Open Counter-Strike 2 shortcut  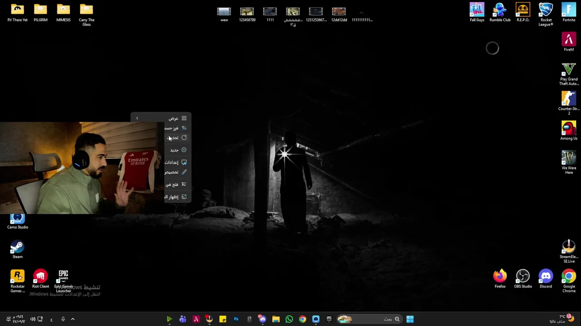(569, 103)
